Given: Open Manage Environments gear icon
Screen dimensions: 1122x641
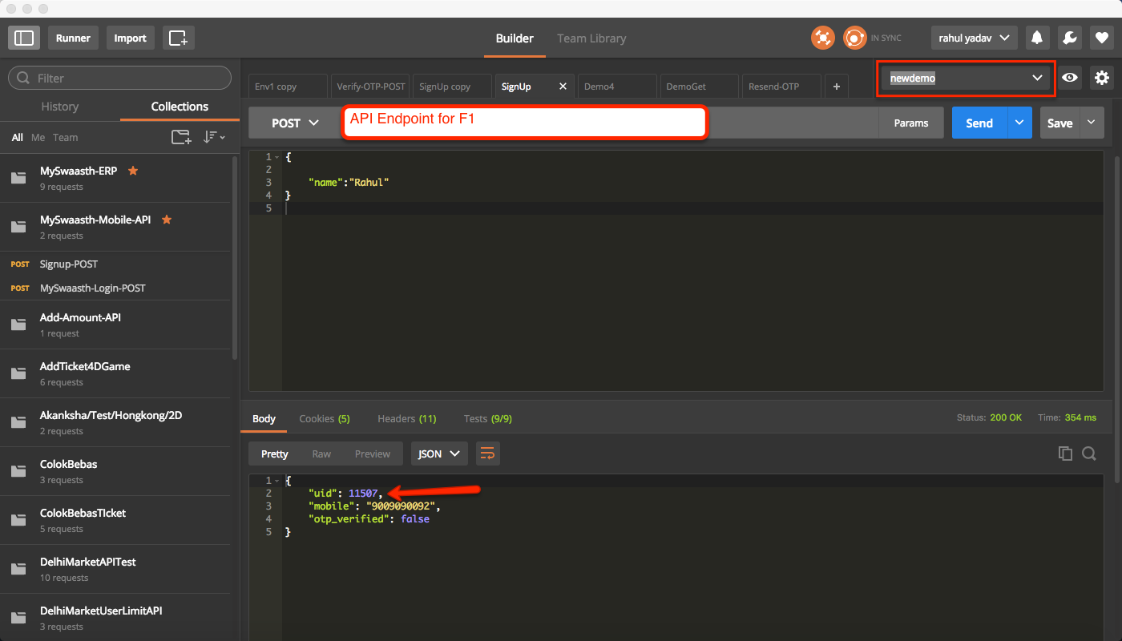Looking at the screenshot, I should 1102,78.
